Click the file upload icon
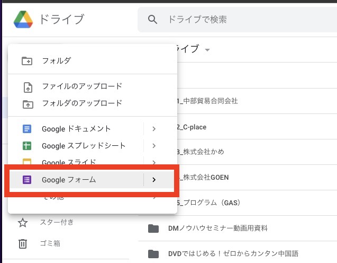The height and width of the screenshot is (263, 337). pos(27,86)
